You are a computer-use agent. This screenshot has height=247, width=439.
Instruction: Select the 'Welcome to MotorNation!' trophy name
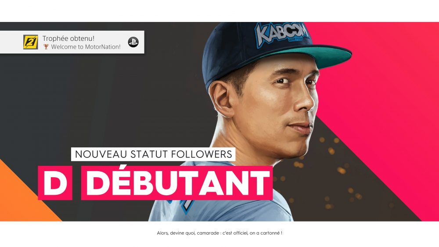86,47
